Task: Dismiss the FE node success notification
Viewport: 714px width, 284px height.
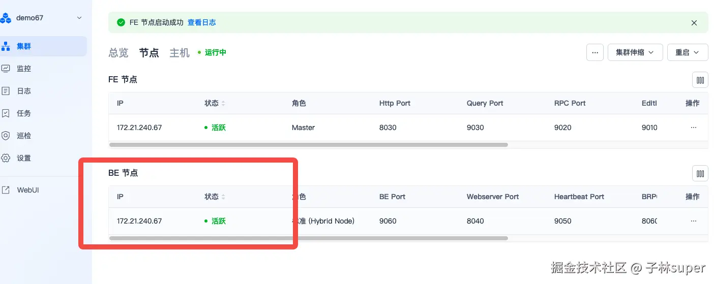Action: (x=694, y=23)
